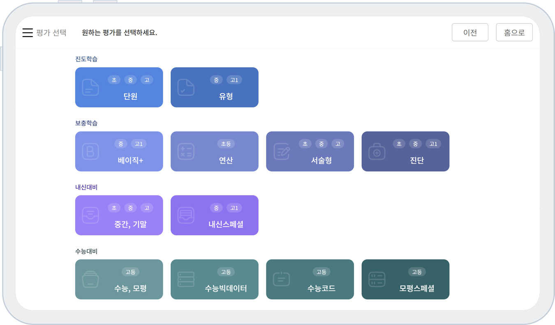Click the 평가 선택 menu title
This screenshot has width=555, height=325.
[51, 33]
